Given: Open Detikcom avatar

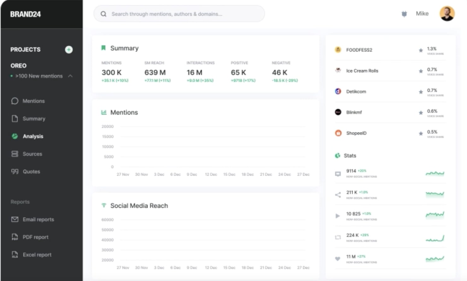Looking at the screenshot, I should click(338, 91).
